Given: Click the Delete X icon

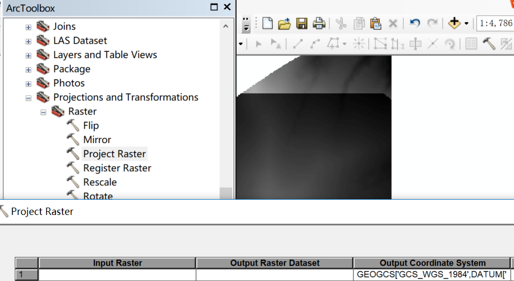Looking at the screenshot, I should (393, 24).
